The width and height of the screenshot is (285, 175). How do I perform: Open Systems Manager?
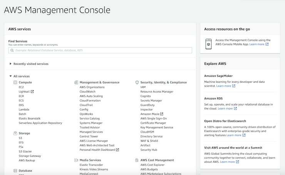[91, 123]
